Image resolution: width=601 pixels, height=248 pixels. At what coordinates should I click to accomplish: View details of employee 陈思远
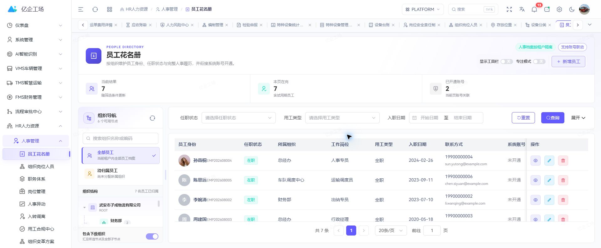(x=536, y=180)
